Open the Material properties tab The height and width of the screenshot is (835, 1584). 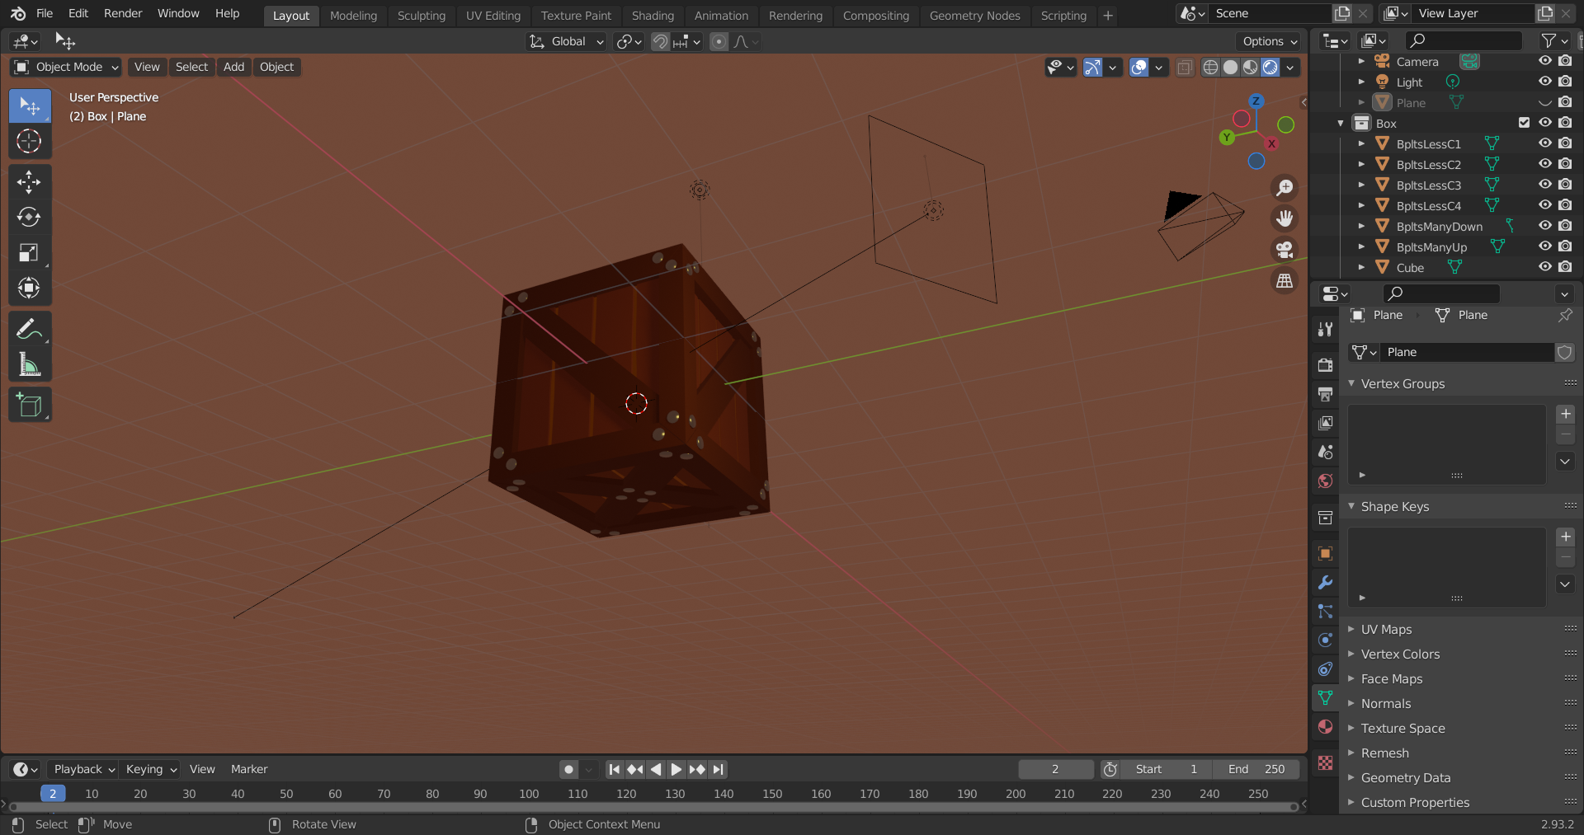tap(1325, 727)
